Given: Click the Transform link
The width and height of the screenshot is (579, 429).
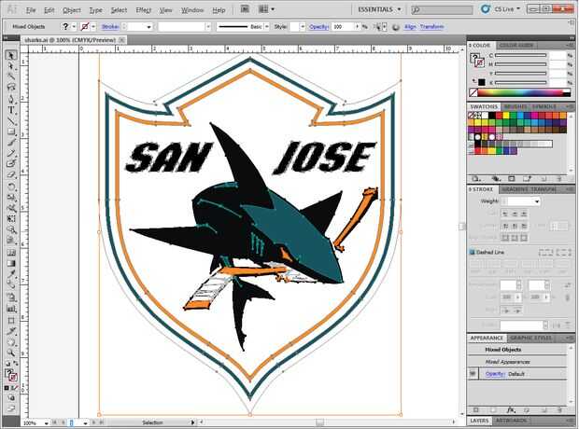Looking at the screenshot, I should (x=431, y=27).
